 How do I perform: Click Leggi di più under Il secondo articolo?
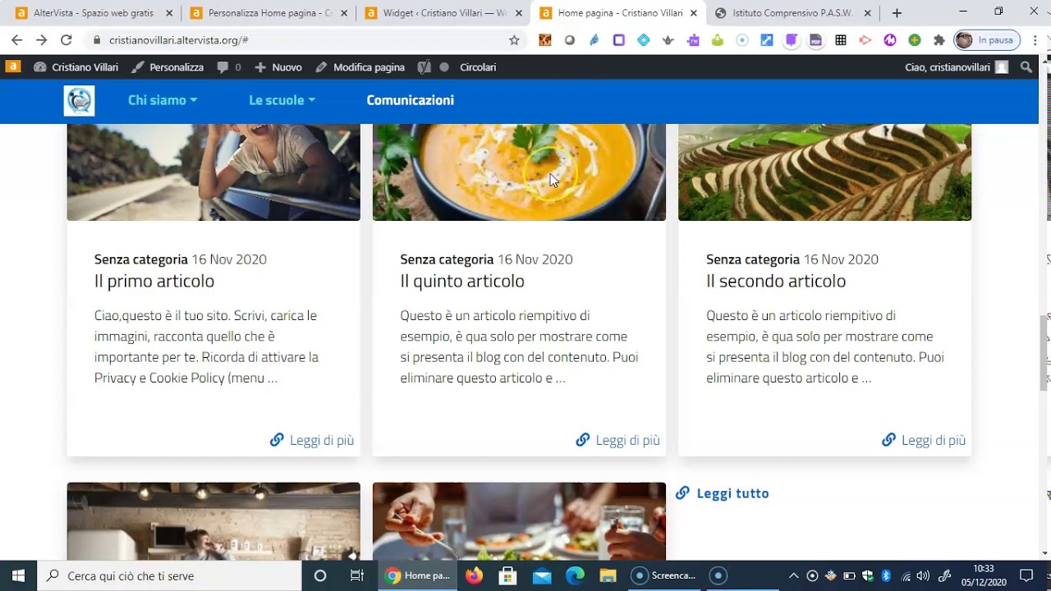tap(924, 440)
